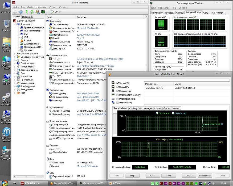Toggle CPU Core #1 graph checkbox
233x186 pixels.
coord(157,113)
